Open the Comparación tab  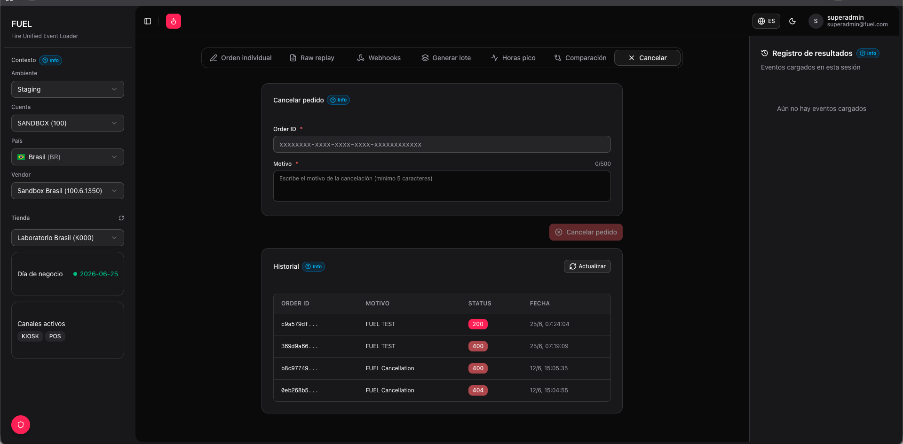pos(580,58)
